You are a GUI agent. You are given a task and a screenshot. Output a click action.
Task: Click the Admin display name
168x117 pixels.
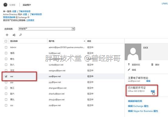[13, 47]
